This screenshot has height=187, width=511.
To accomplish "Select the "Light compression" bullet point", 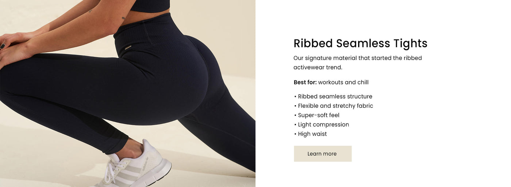I will click(321, 124).
